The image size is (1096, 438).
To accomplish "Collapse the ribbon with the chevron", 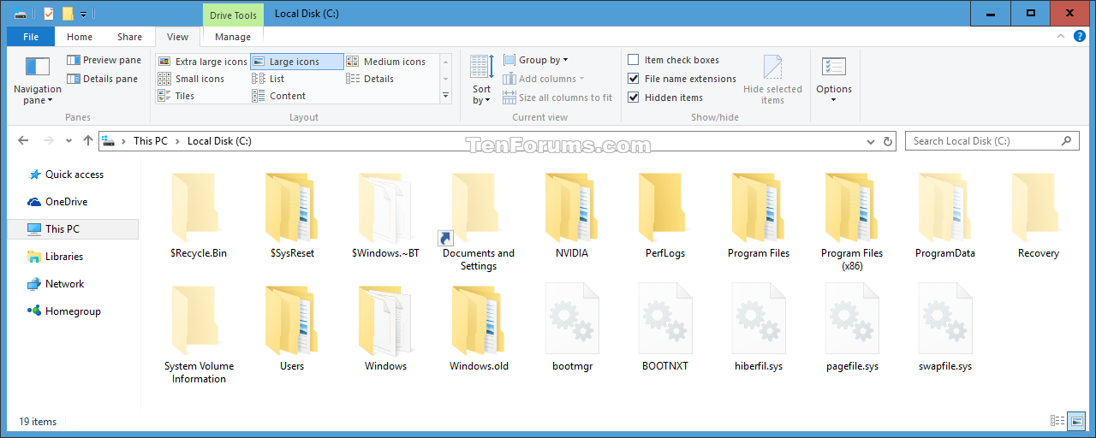I will click(1063, 37).
